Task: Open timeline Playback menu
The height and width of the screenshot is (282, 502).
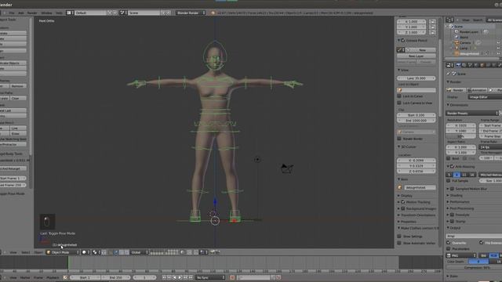Action: pyautogui.click(x=53, y=277)
